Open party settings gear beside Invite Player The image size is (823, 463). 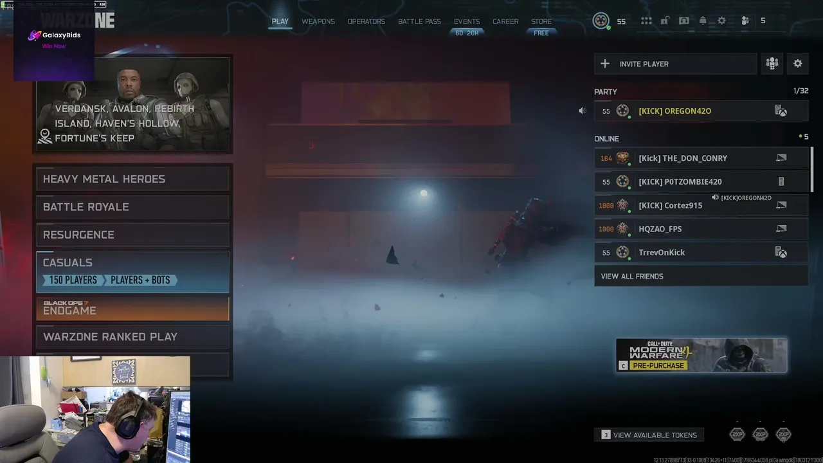798,64
